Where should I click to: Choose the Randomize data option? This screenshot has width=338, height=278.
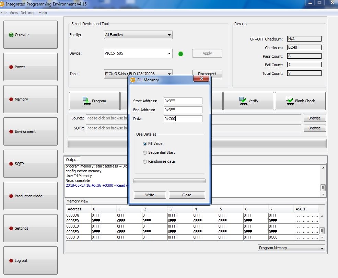[145, 162]
